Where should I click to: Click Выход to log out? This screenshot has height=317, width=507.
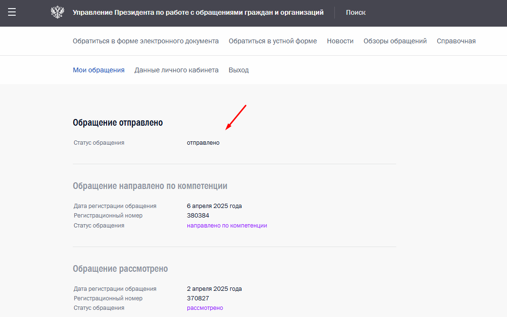tap(238, 70)
